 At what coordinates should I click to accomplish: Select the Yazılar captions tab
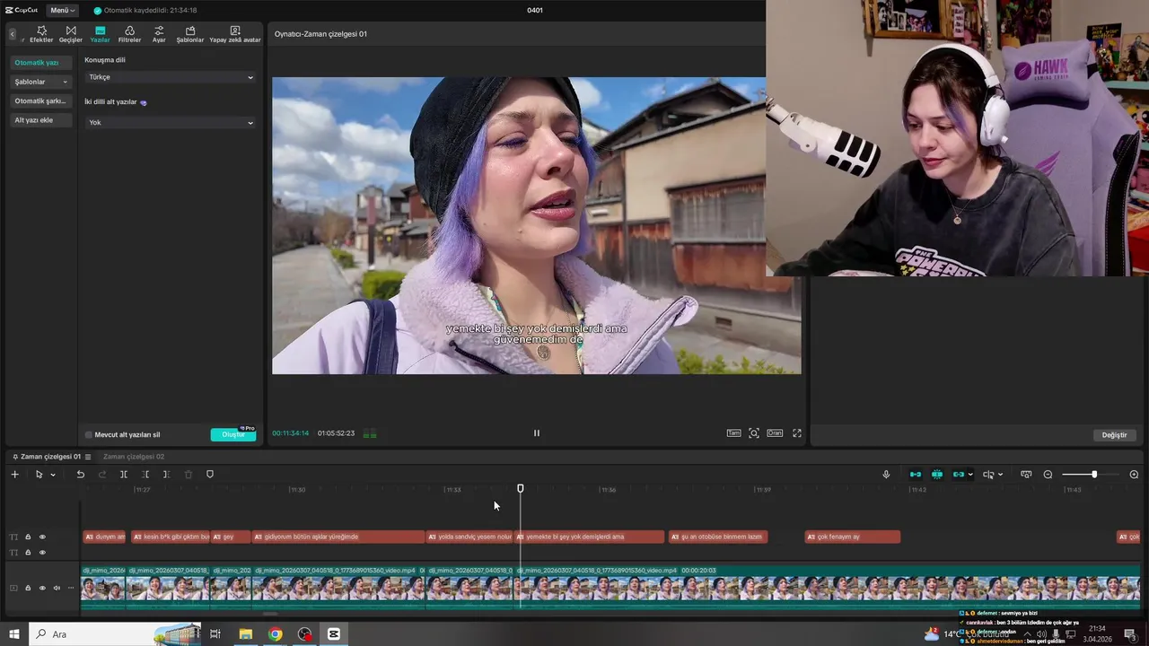[100, 34]
